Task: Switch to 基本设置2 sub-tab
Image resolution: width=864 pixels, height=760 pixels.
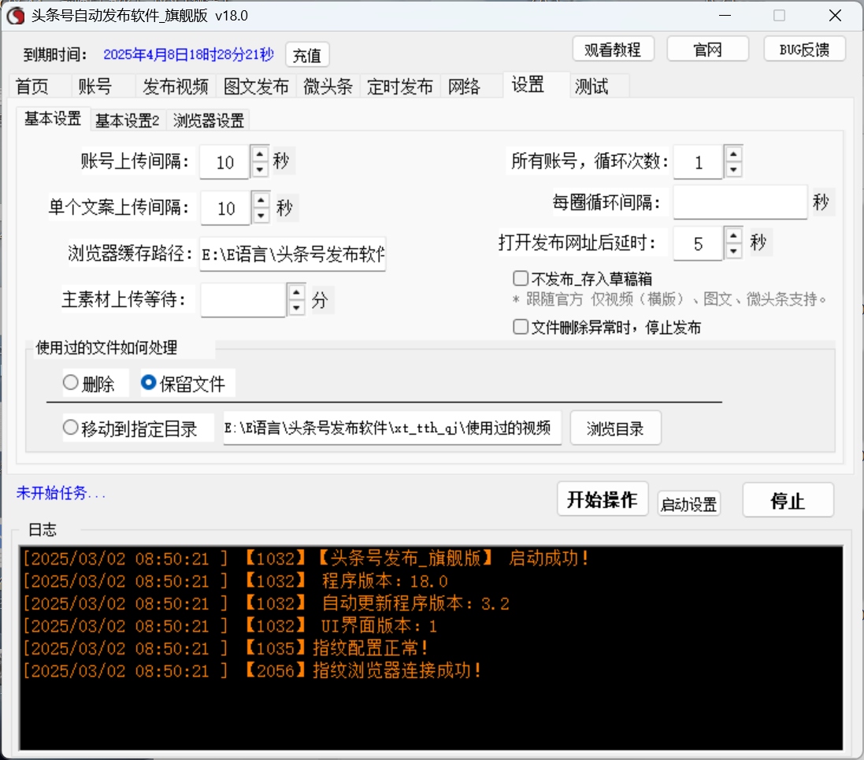Action: point(128,120)
